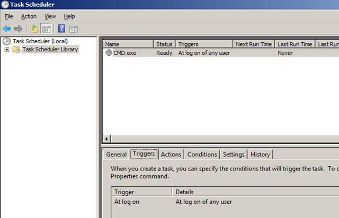The width and height of the screenshot is (339, 218).
Task: Switch to the General tab
Action: pos(116,154)
